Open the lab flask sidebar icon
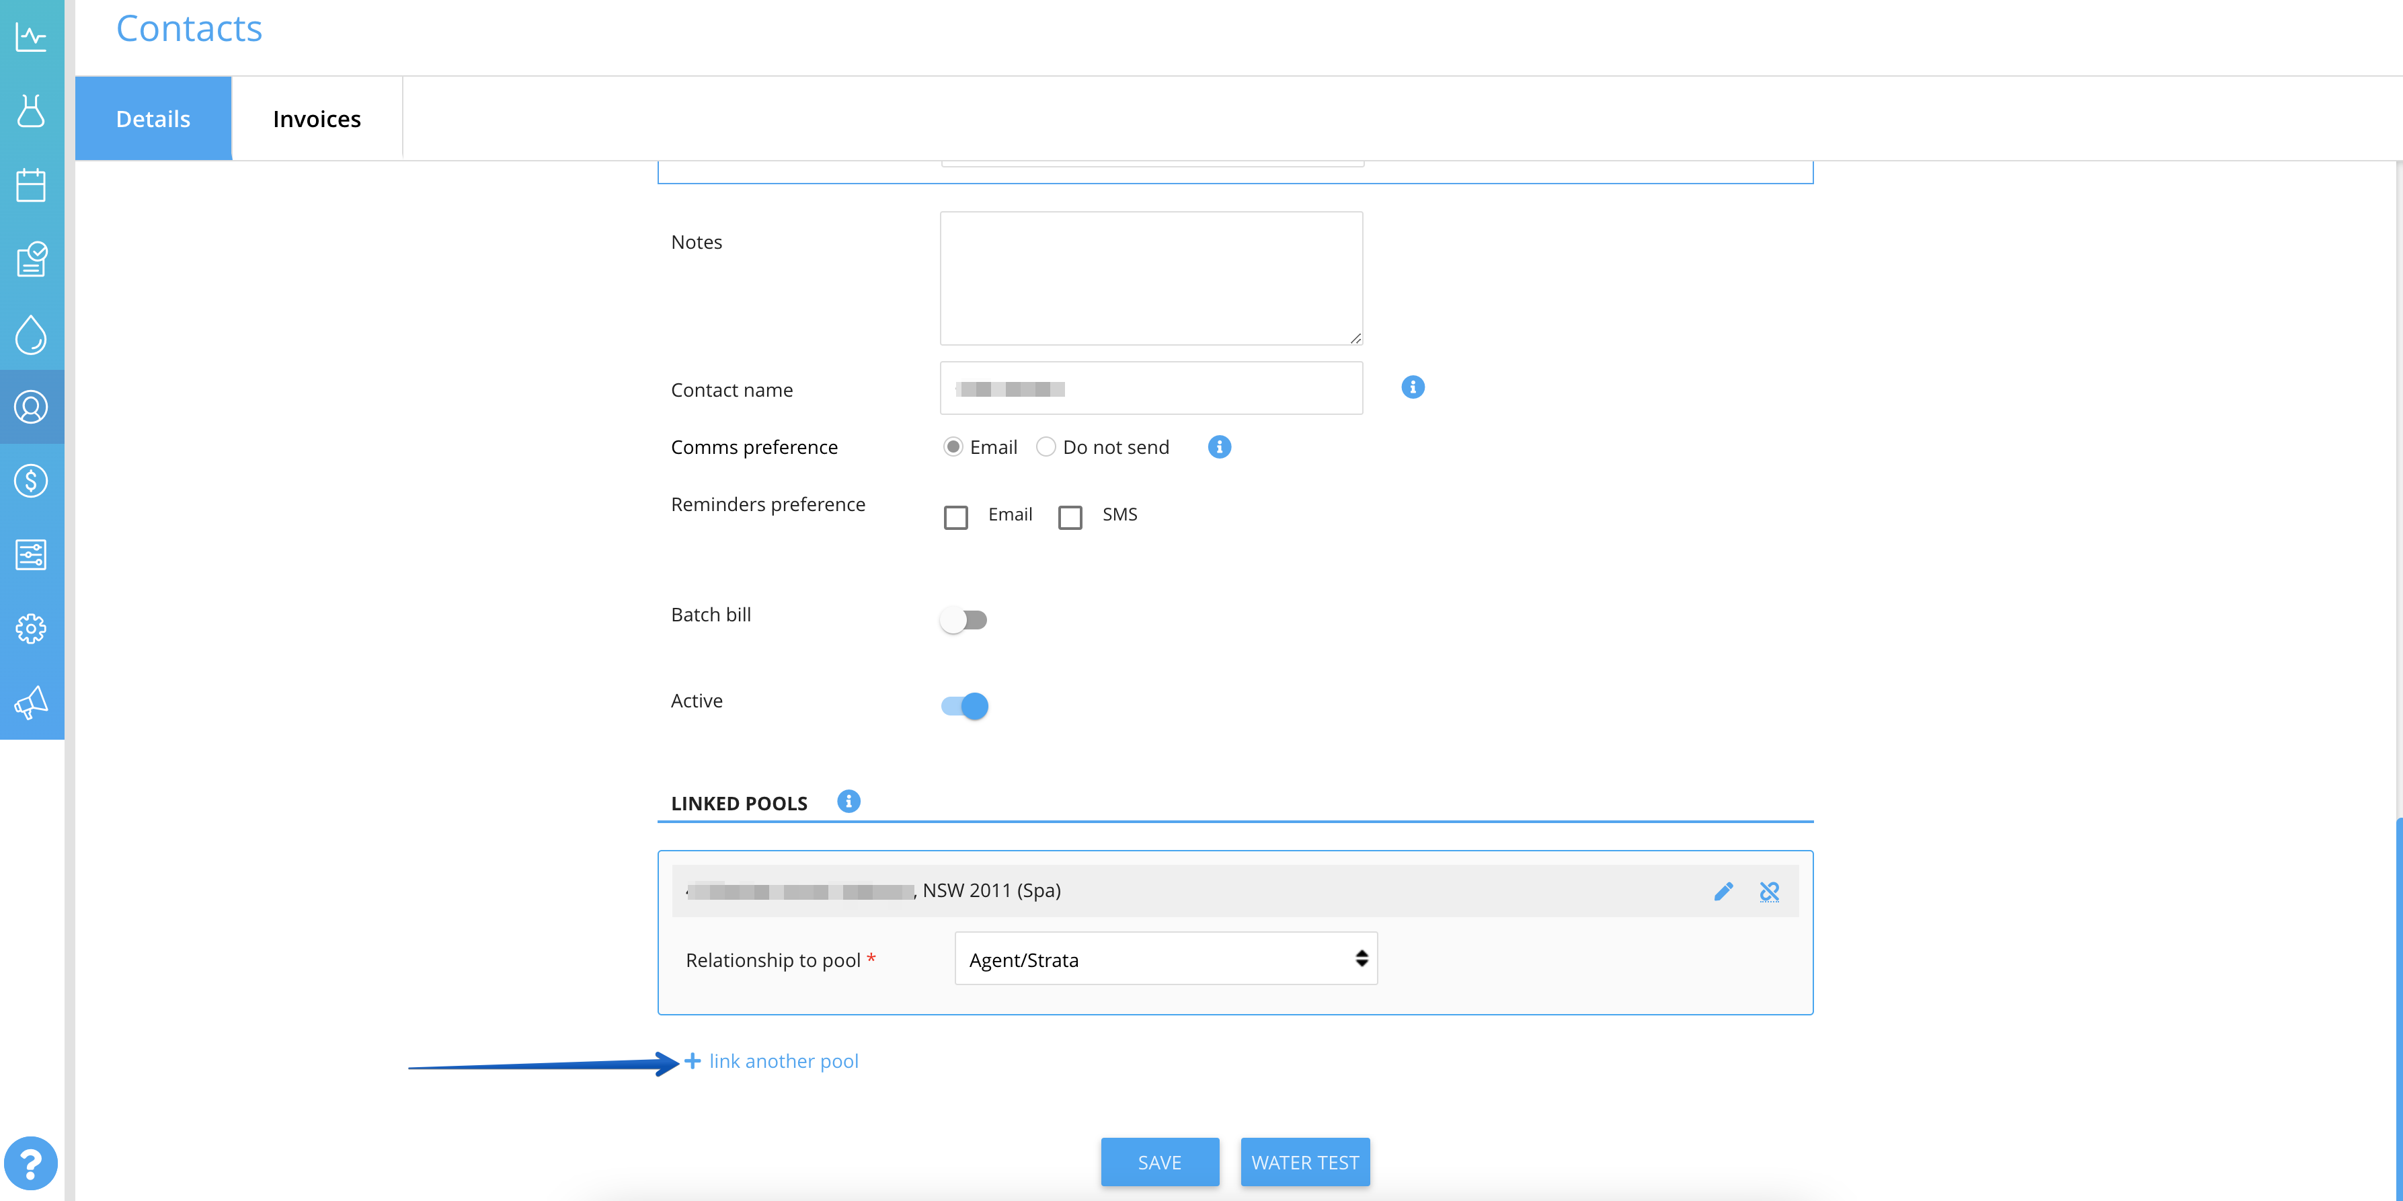Viewport: 2403px width, 1201px height. [31, 111]
